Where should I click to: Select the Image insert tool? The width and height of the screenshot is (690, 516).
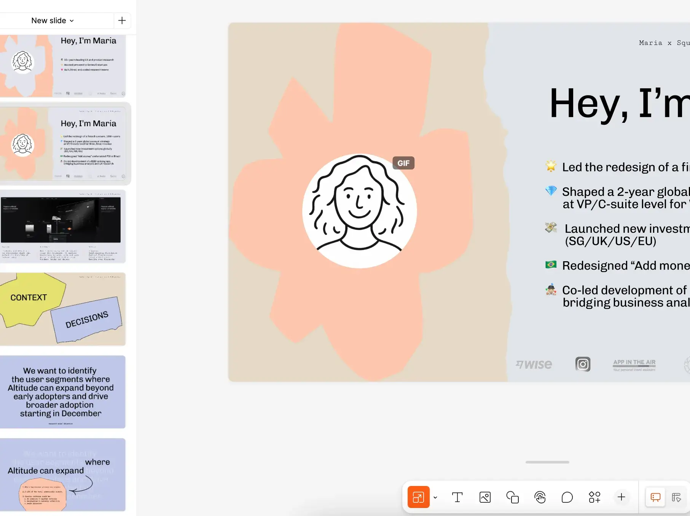[x=485, y=497]
